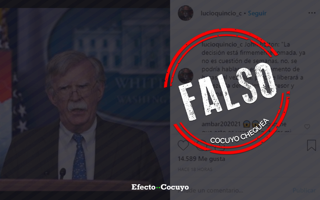Click Publicar to post comment
This screenshot has height=200, width=320.
tap(304, 190)
